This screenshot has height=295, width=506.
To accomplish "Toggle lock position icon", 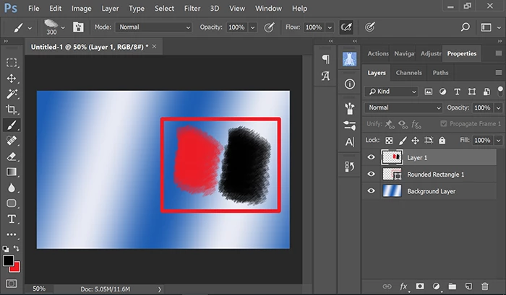I will coord(416,141).
